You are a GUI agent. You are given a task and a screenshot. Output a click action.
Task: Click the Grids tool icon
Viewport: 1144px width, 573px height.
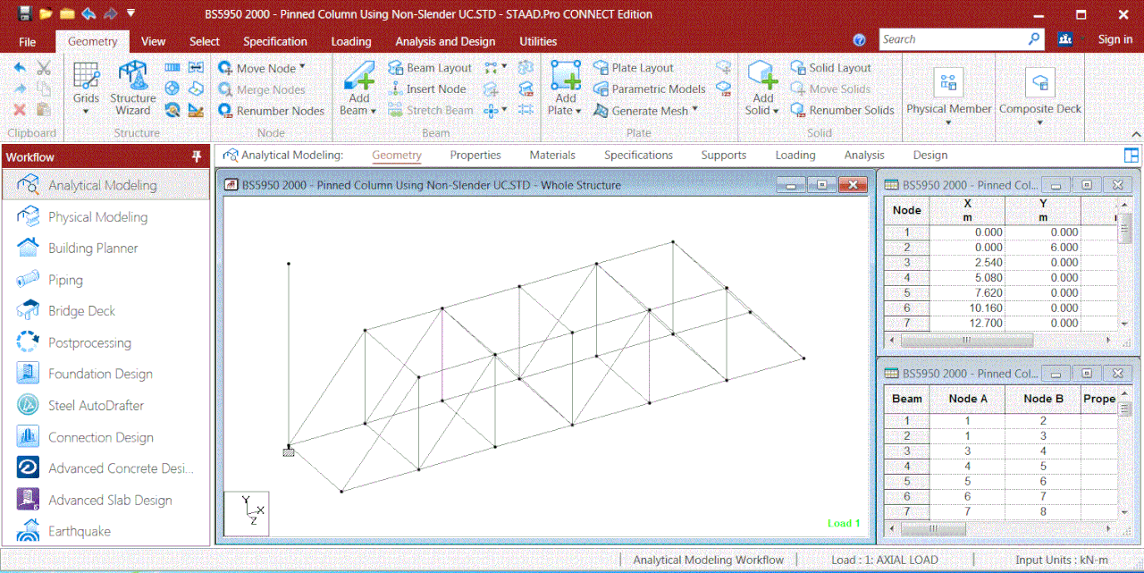click(x=86, y=75)
